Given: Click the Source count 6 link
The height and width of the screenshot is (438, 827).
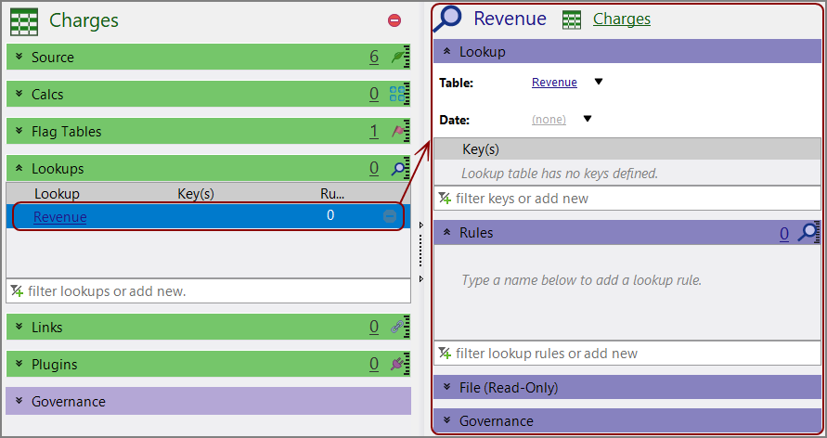Looking at the screenshot, I should pos(374,57).
